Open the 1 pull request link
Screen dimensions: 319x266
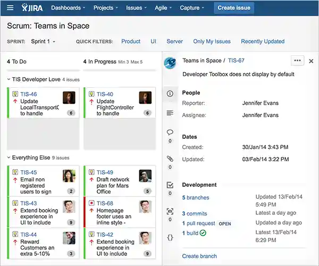[x=198, y=223]
